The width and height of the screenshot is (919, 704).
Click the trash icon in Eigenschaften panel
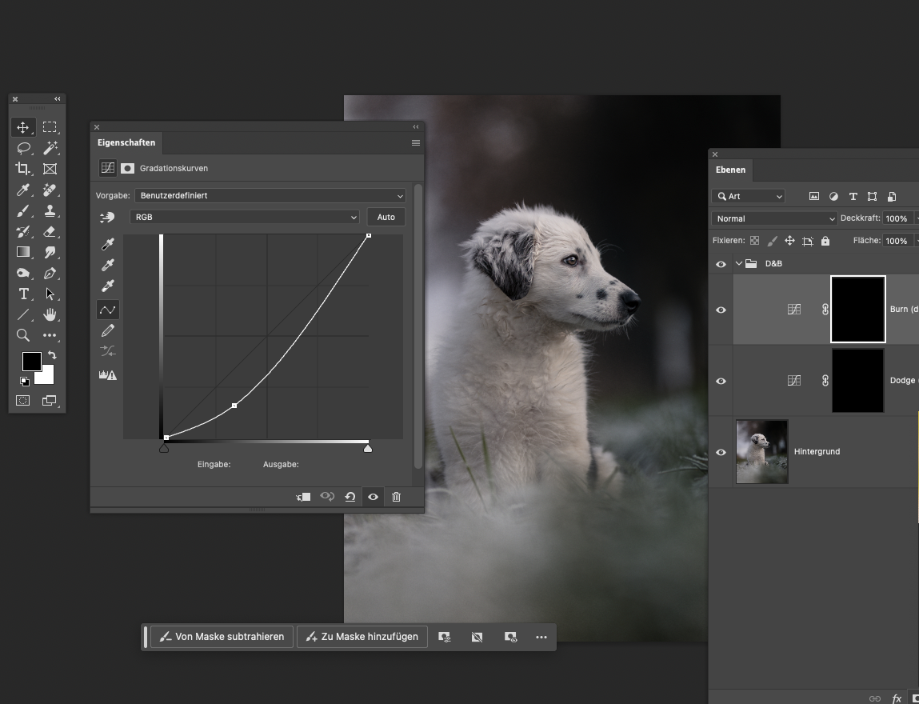tap(396, 497)
